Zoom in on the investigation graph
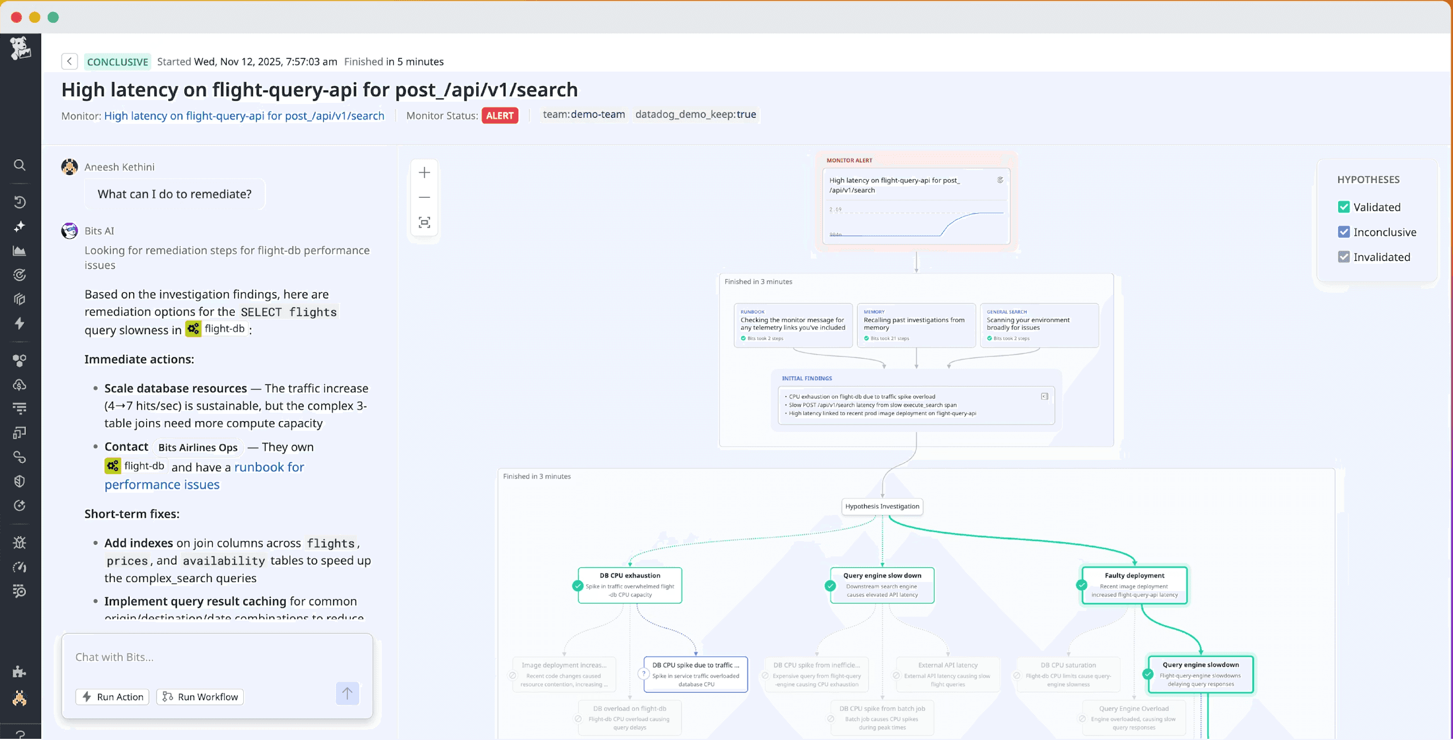Screen dimensions: 1453x740 tap(424, 173)
